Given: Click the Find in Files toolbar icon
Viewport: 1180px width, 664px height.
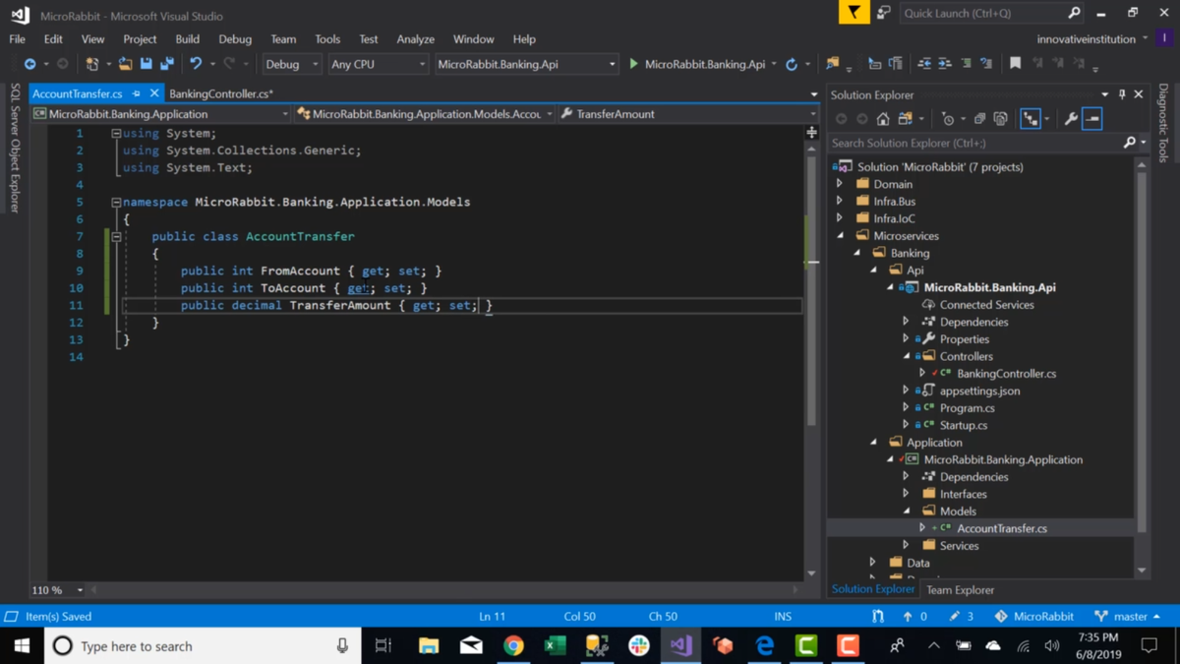Looking at the screenshot, I should click(x=833, y=64).
